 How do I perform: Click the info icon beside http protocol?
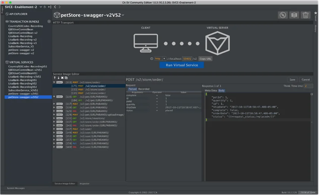(152, 59)
